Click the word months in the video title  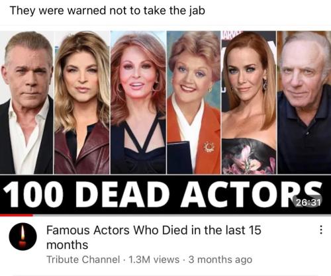click(68, 245)
